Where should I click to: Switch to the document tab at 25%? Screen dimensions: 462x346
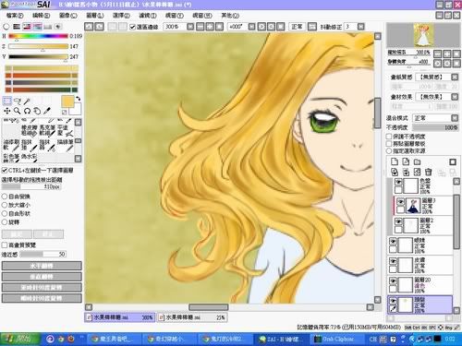[192, 317]
